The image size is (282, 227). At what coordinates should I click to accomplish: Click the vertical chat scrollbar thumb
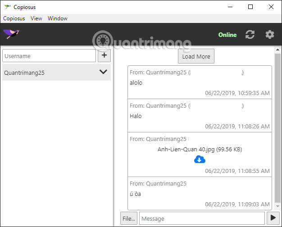pyautogui.click(x=277, y=128)
